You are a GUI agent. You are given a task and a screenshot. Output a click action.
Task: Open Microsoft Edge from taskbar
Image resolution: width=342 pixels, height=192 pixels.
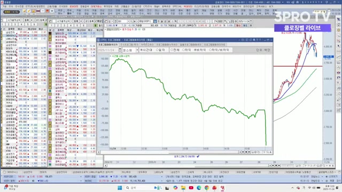(199, 188)
